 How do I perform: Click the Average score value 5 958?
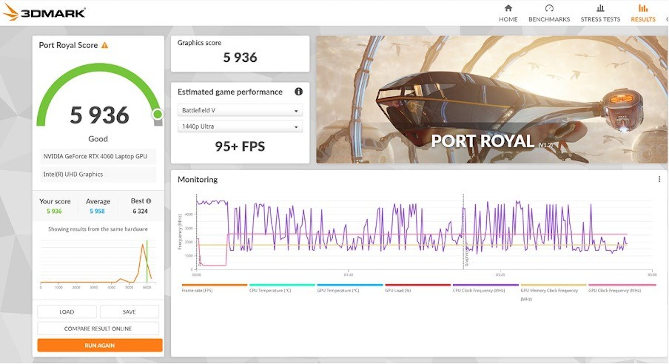tap(97, 211)
